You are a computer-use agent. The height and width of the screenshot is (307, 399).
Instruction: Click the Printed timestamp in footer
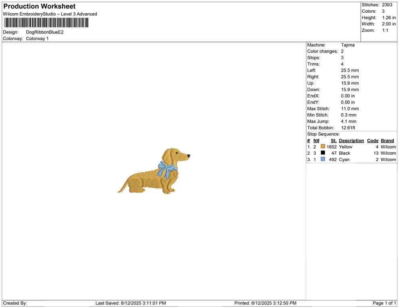(266, 303)
